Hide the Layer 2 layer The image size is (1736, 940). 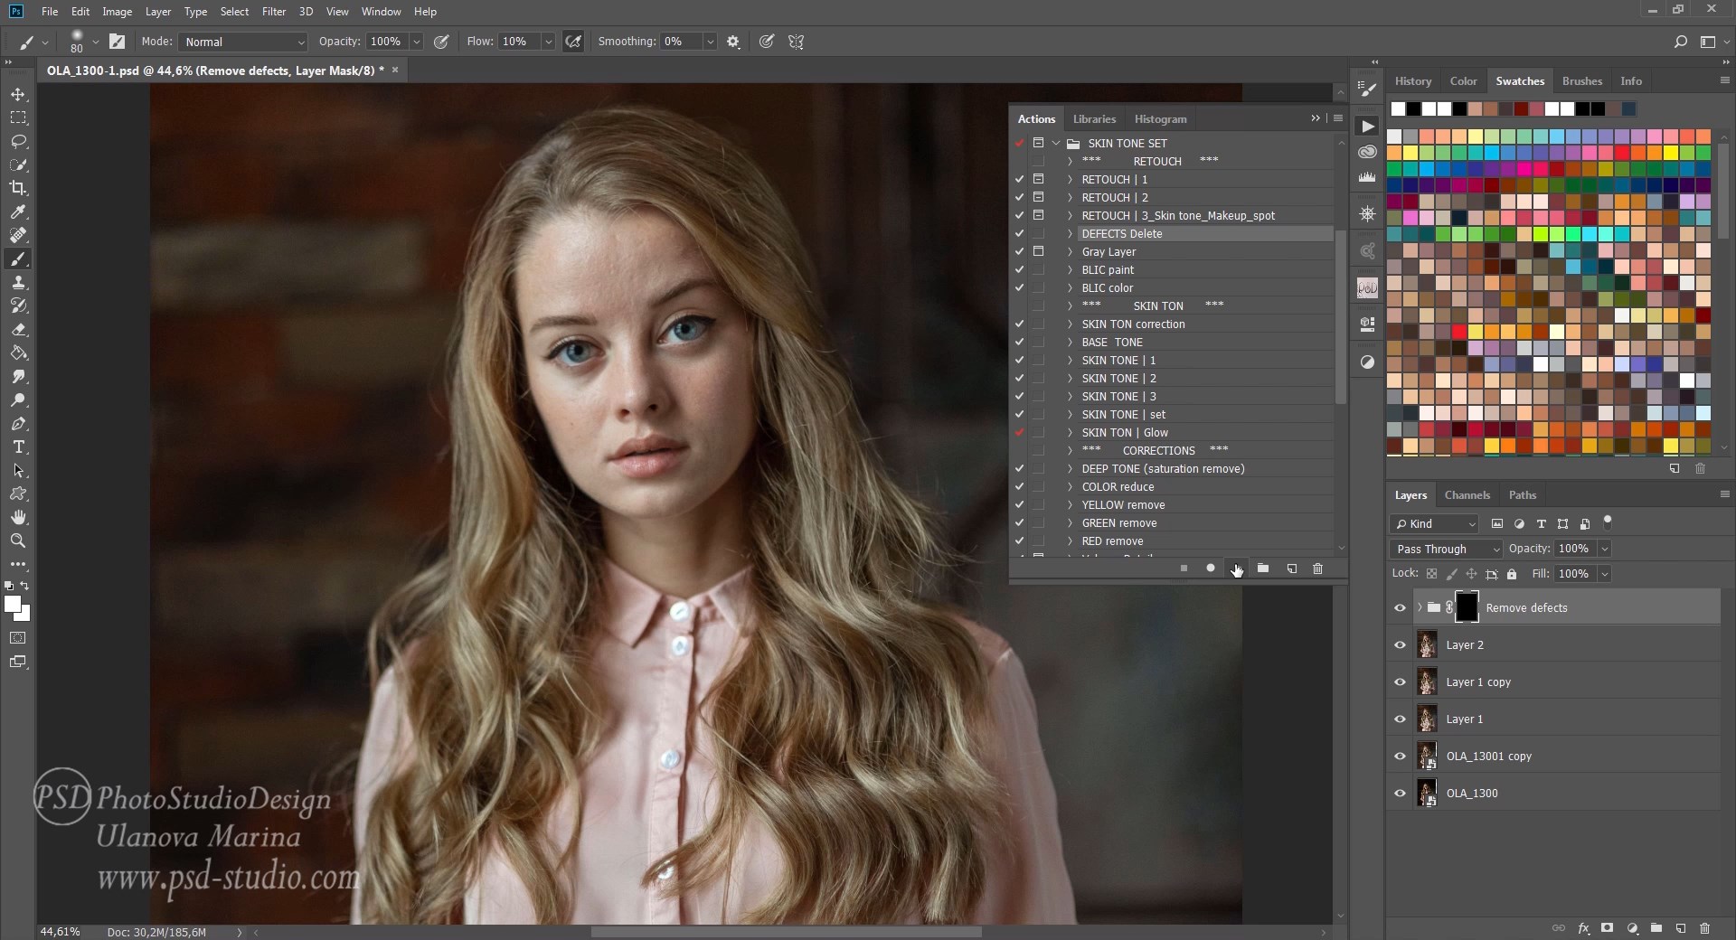[1400, 645]
